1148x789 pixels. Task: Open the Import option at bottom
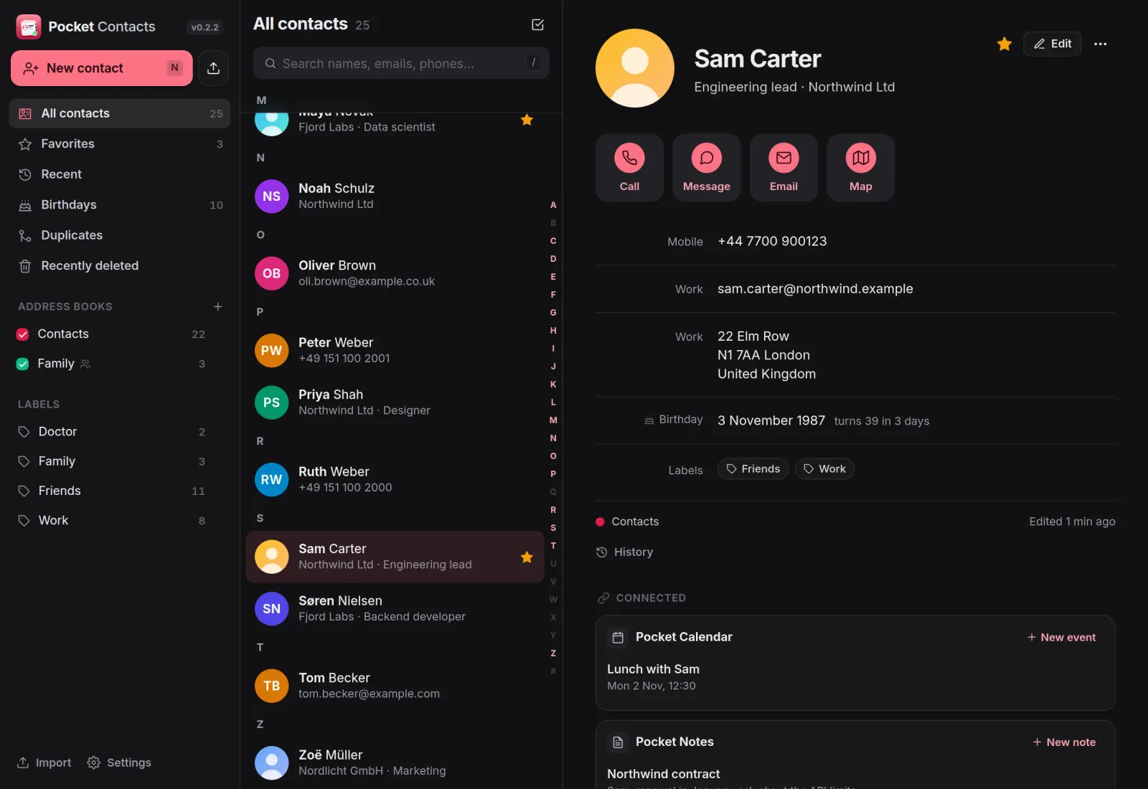[x=44, y=762]
